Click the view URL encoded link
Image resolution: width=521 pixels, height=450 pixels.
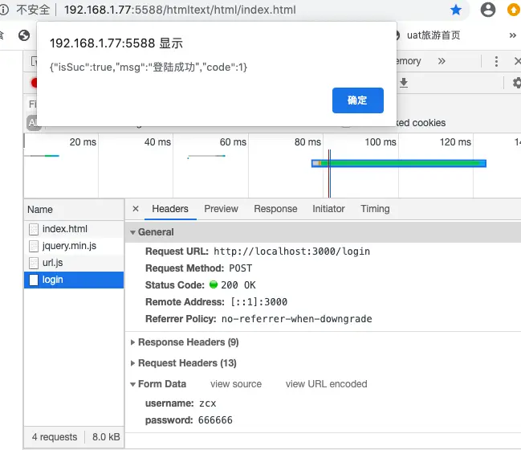point(326,384)
